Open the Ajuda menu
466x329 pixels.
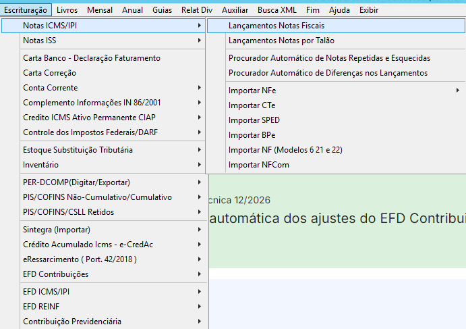339,10
